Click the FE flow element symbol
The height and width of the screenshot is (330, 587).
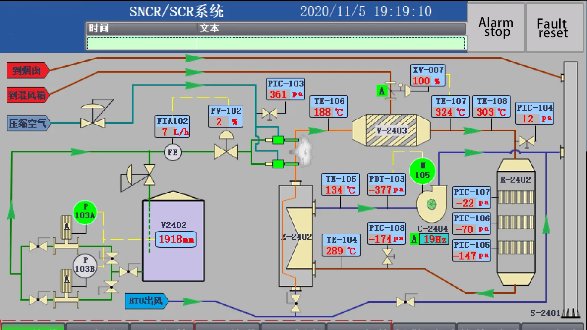tap(173, 152)
